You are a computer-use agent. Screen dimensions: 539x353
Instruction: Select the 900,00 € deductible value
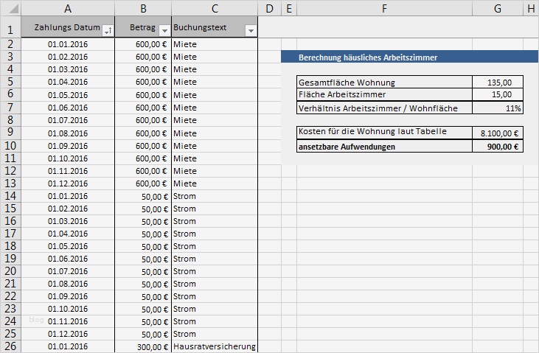[498, 147]
